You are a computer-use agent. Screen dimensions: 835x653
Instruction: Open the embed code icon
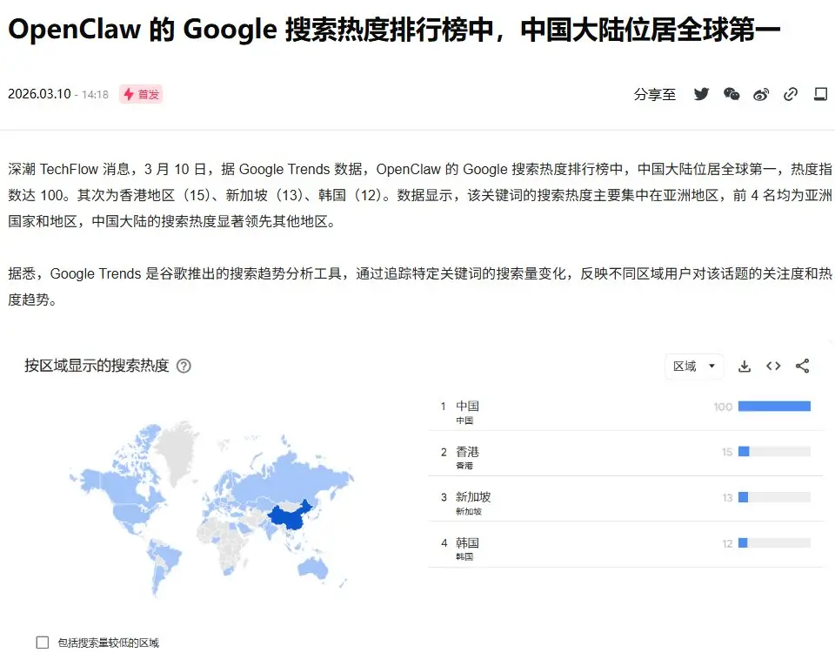point(773,367)
